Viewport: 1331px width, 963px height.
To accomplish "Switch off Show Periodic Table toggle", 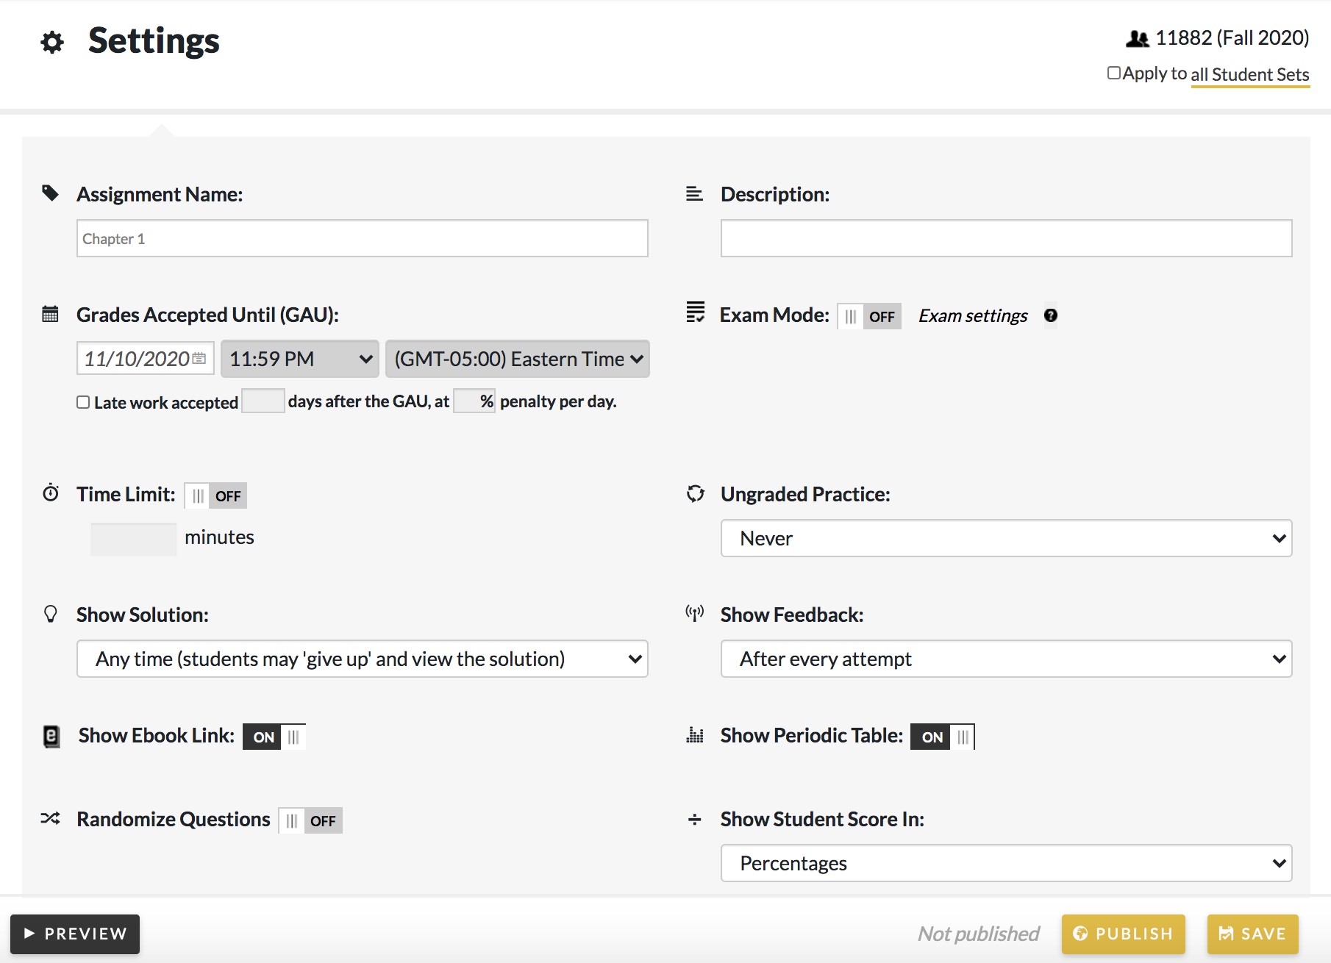I will click(942, 737).
